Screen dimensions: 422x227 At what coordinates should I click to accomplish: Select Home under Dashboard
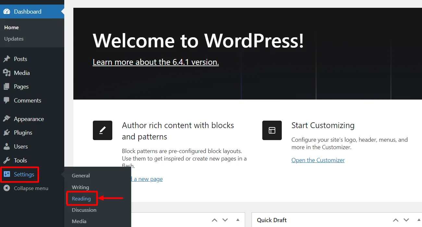pos(11,28)
